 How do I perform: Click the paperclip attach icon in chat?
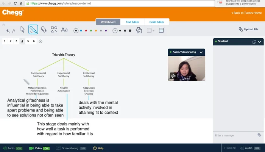click(259, 135)
